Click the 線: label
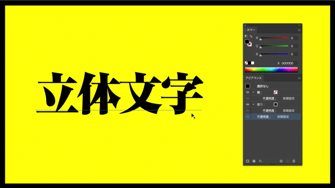335x188 pixels. point(259,92)
